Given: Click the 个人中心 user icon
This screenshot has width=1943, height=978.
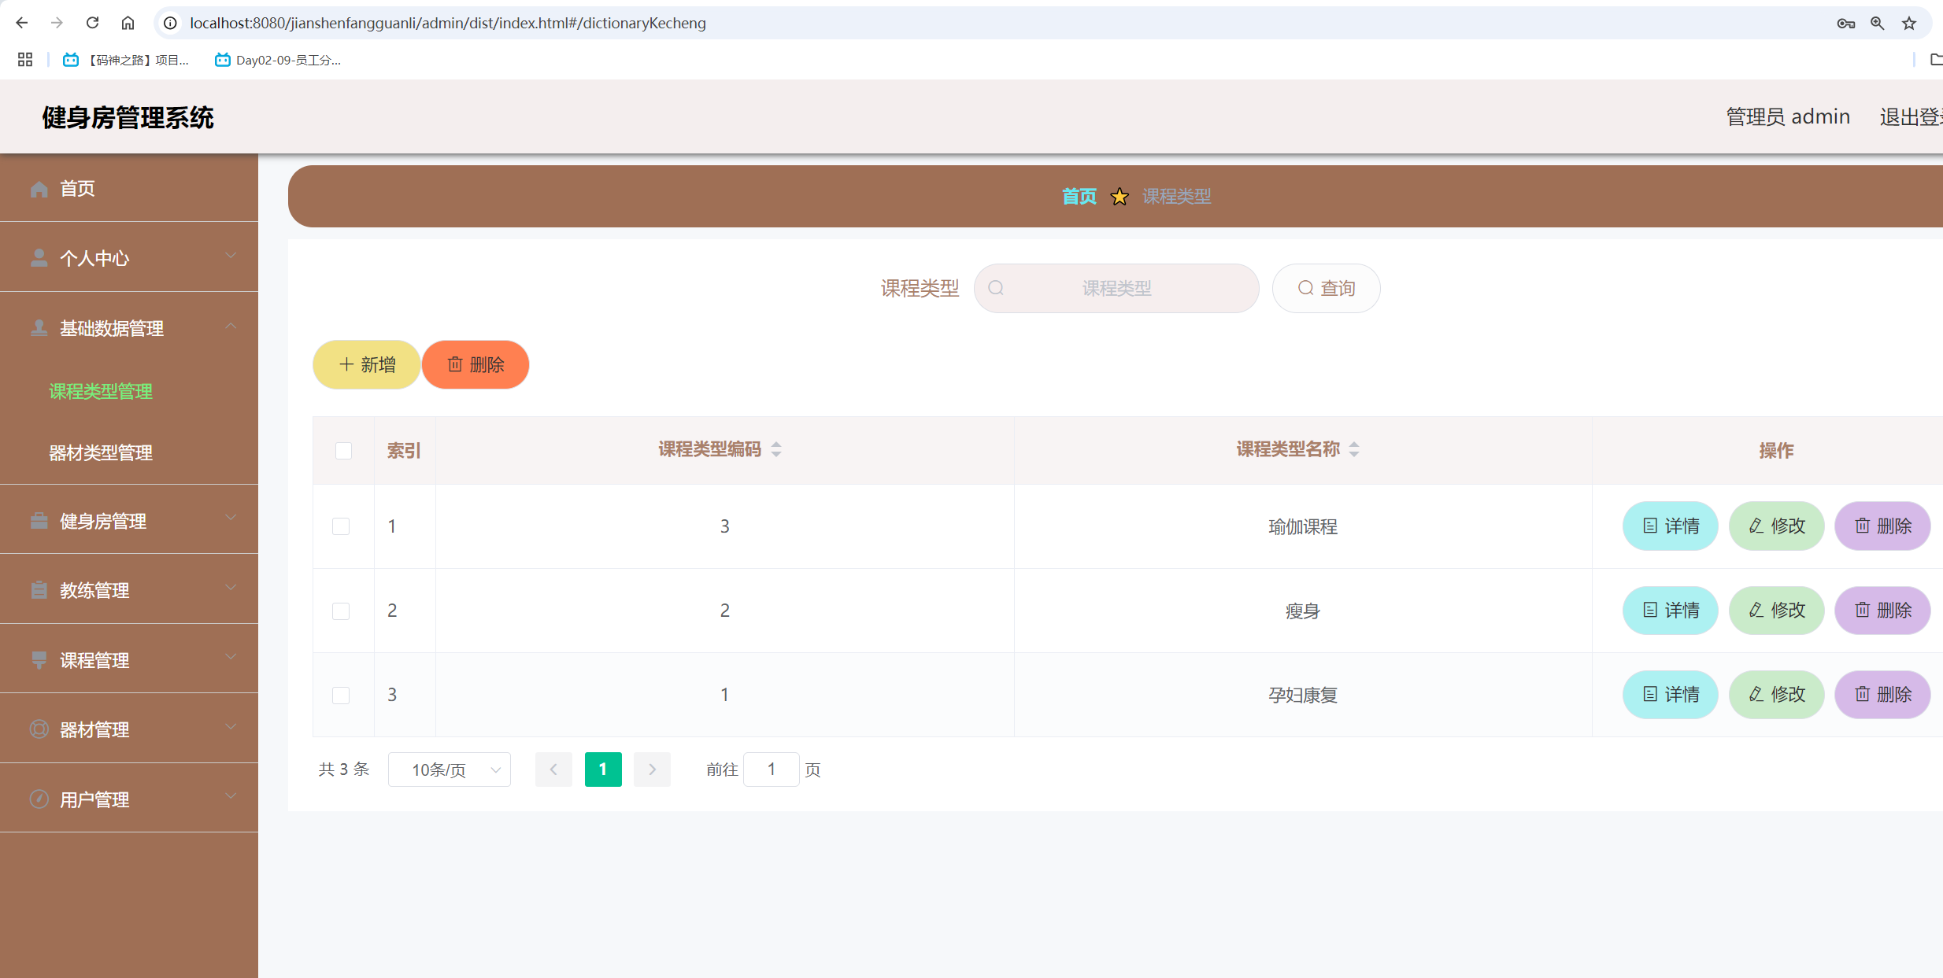Looking at the screenshot, I should pos(39,258).
